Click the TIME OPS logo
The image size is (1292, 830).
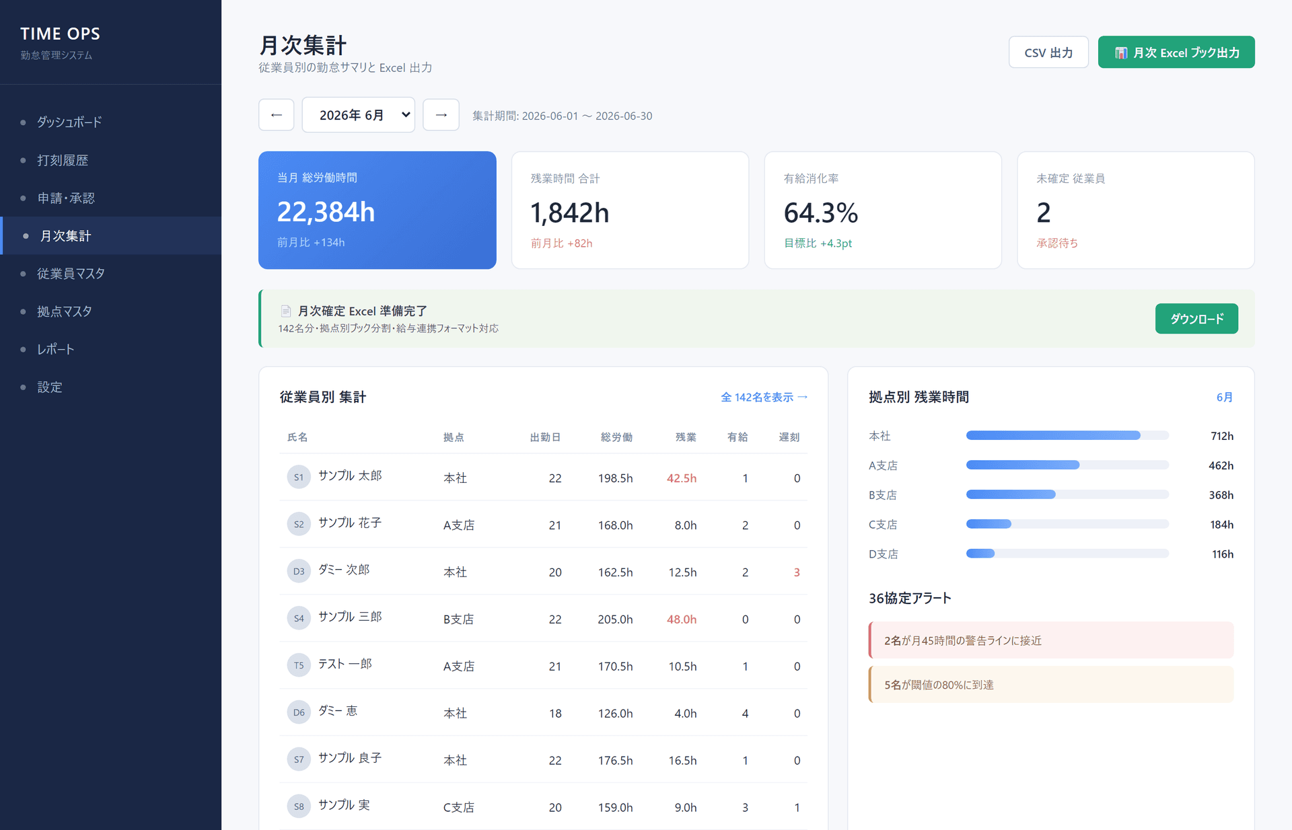coord(60,34)
